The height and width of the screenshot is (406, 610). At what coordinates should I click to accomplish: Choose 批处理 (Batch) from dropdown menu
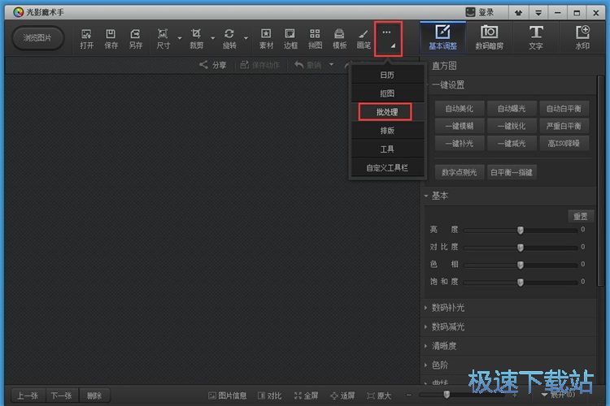[x=387, y=112]
